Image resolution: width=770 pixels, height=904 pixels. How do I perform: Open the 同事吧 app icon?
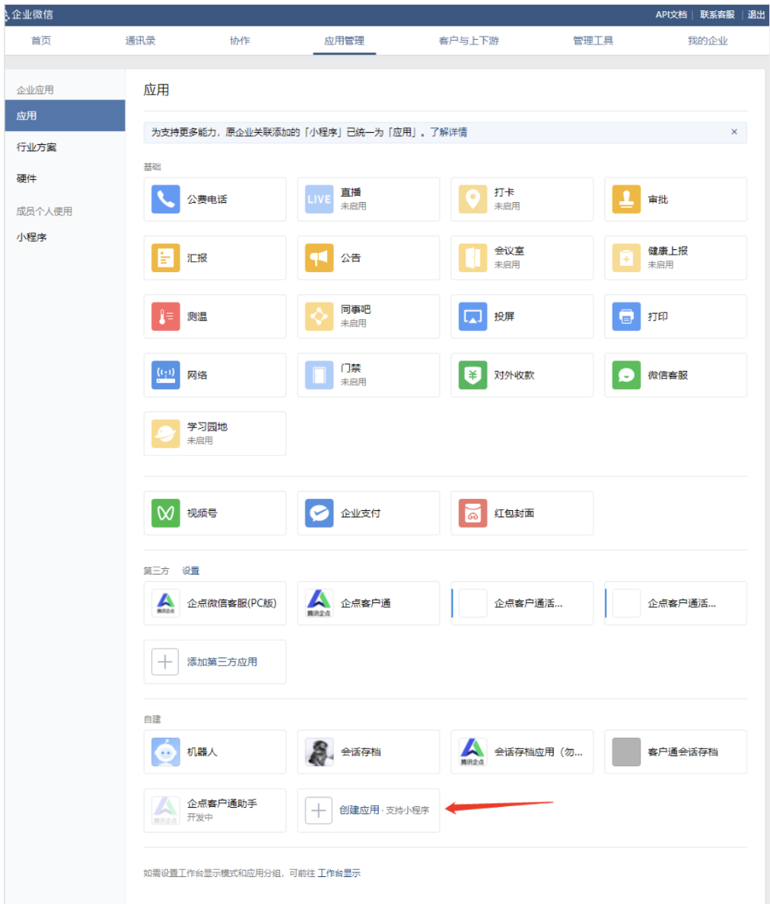pos(319,317)
